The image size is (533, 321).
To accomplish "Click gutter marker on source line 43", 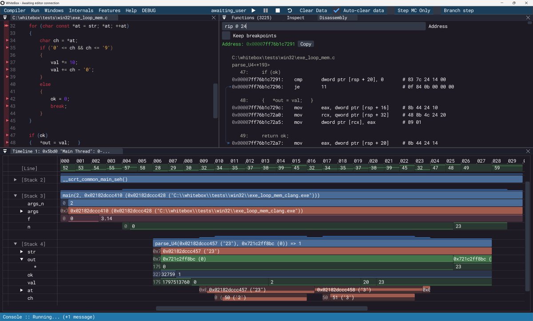I will click(7, 106).
